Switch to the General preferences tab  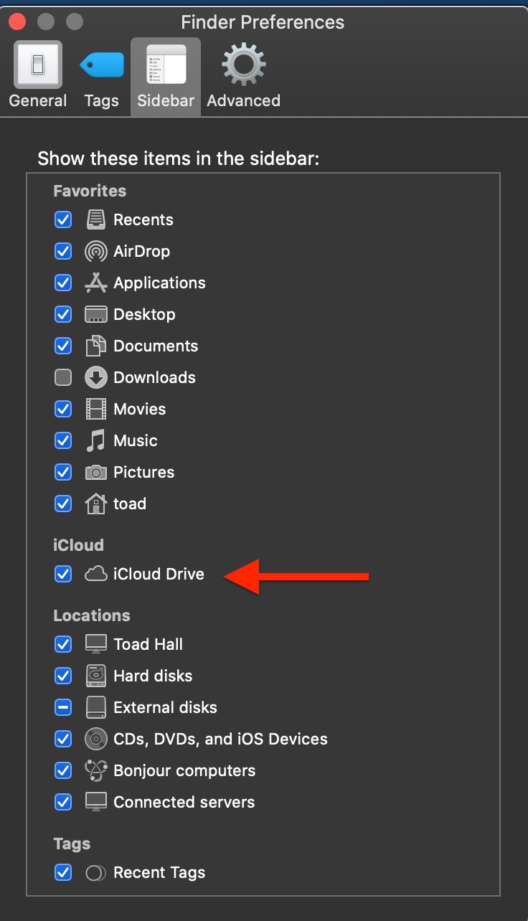pyautogui.click(x=37, y=75)
